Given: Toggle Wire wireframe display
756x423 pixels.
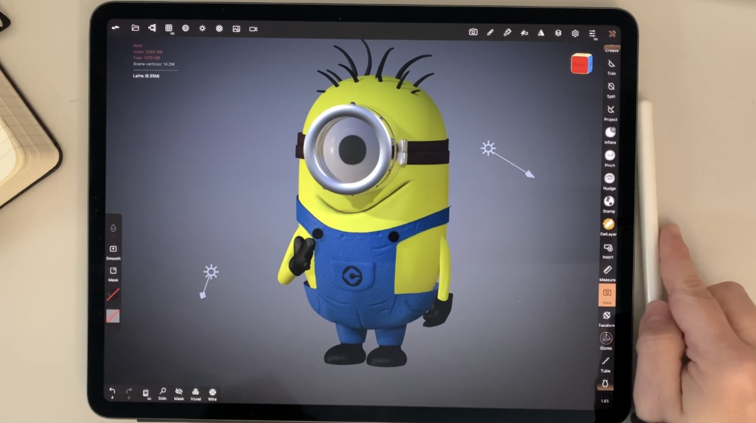Looking at the screenshot, I should tap(212, 393).
